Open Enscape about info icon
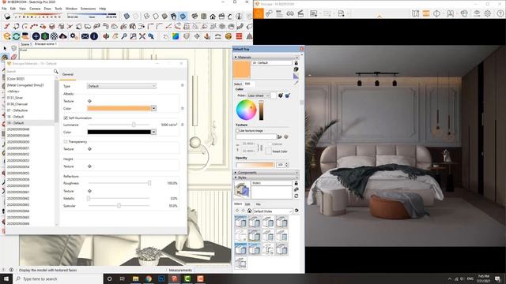 pos(94,36)
